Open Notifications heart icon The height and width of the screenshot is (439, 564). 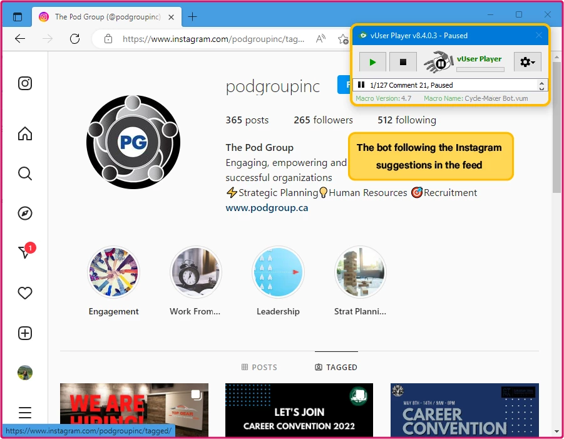point(25,293)
